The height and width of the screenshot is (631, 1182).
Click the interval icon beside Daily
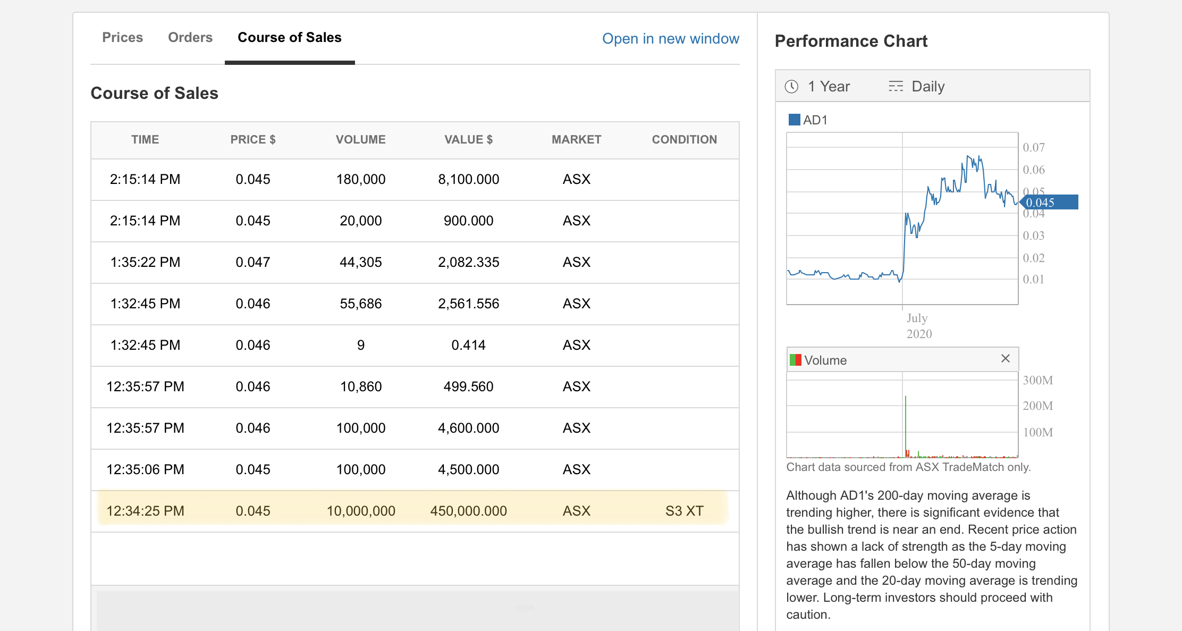click(x=896, y=86)
